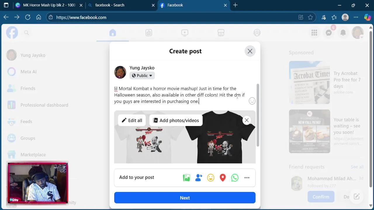The height and width of the screenshot is (210, 374).
Task: Open the Facebook menu grid icon
Action: point(314,33)
